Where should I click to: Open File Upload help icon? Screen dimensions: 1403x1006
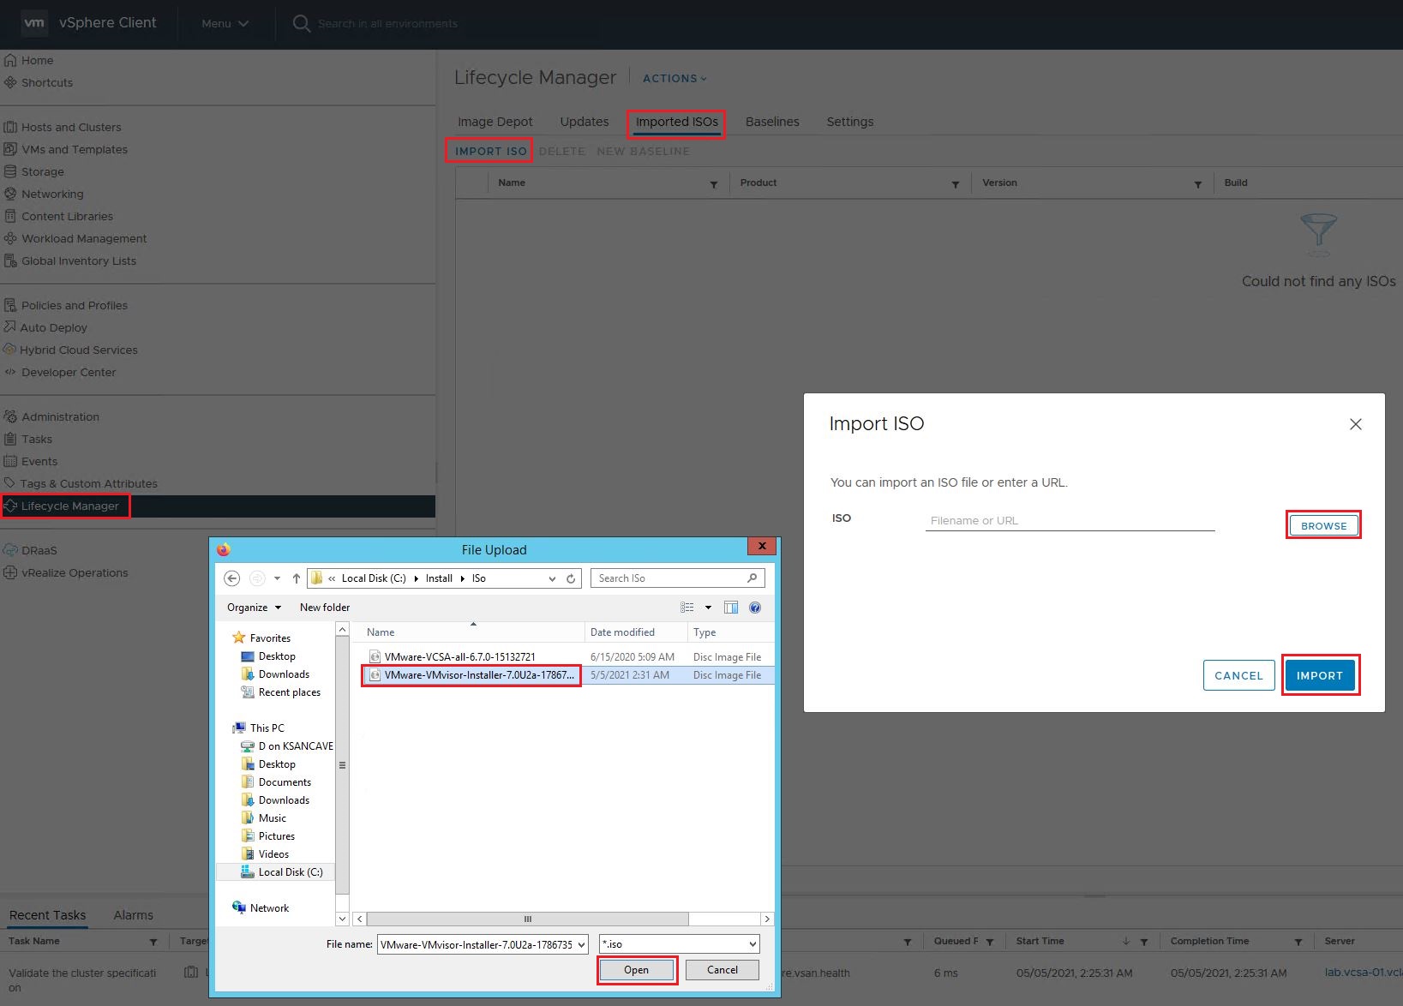755,608
